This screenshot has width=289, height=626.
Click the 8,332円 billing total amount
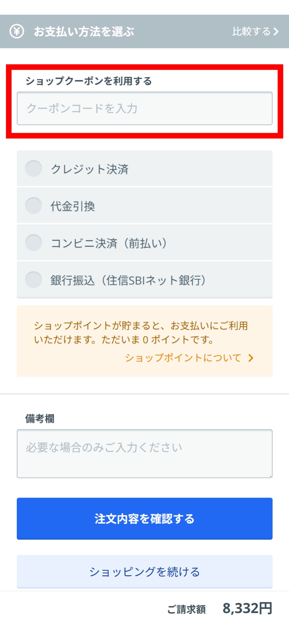[x=247, y=609]
